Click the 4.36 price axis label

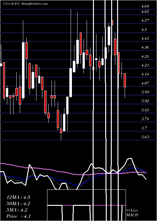click(145, 47)
